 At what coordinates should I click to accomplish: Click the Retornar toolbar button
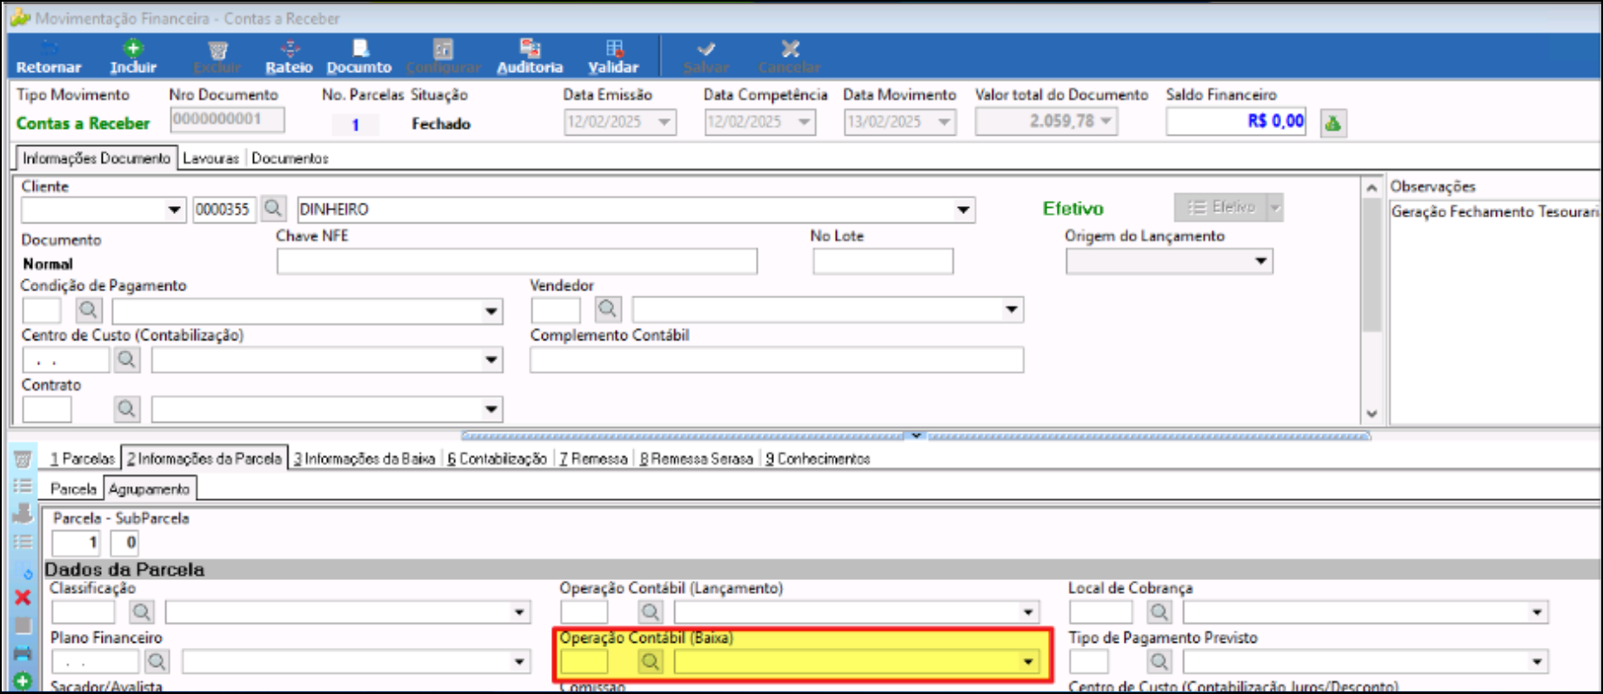[49, 57]
